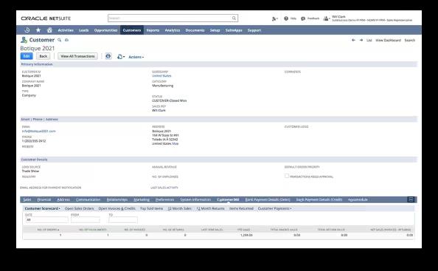Open the Customers menu in navigation bar

(x=132, y=30)
